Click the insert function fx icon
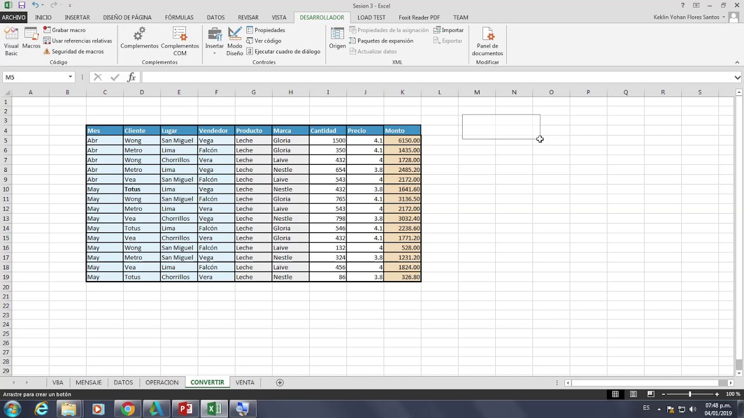This screenshot has width=744, height=418. click(132, 77)
